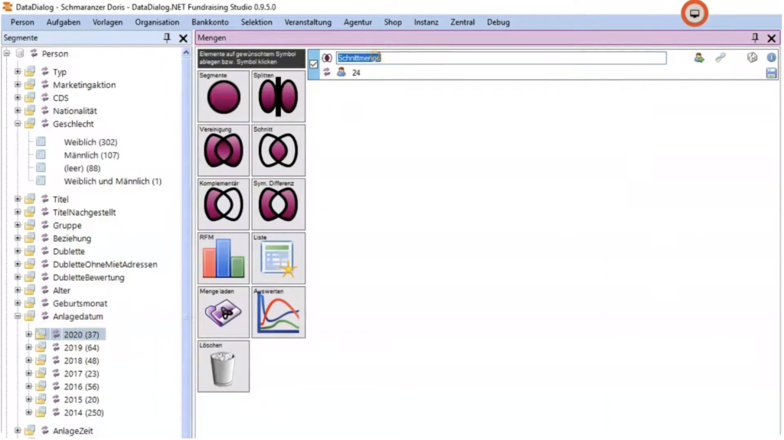Image resolution: width=784 pixels, height=440 pixels.
Task: Select the 2016 (56) tree item
Action: coord(81,386)
